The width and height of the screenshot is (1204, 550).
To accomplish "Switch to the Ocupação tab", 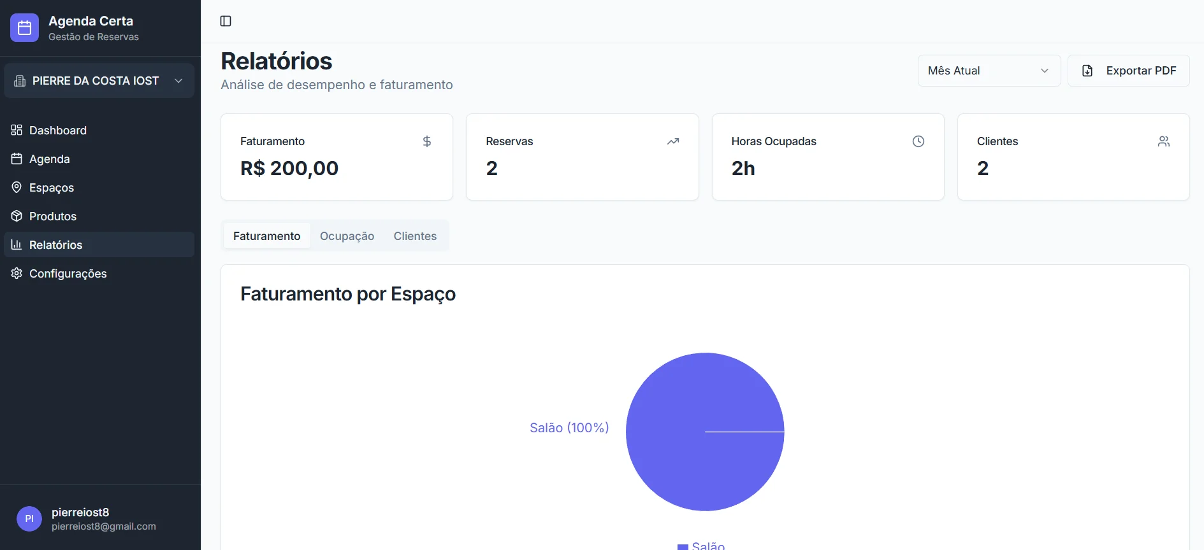I will tap(347, 236).
